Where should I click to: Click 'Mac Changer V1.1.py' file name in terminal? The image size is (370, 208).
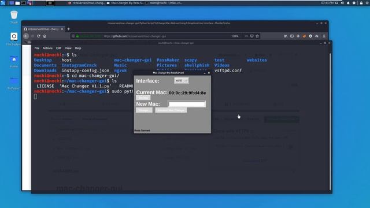coord(86,86)
